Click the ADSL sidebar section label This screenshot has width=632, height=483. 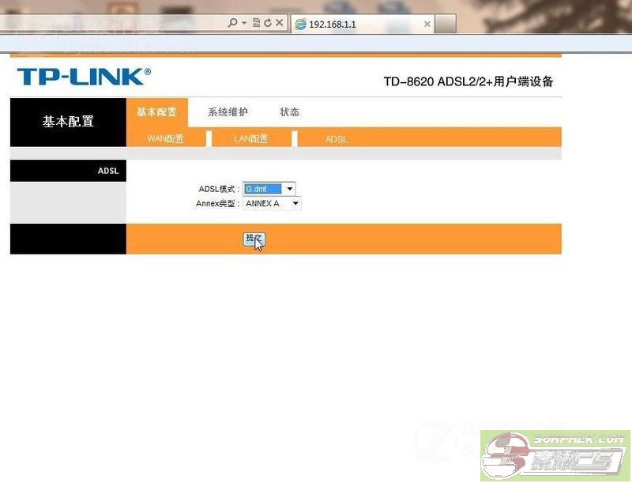[x=108, y=171]
